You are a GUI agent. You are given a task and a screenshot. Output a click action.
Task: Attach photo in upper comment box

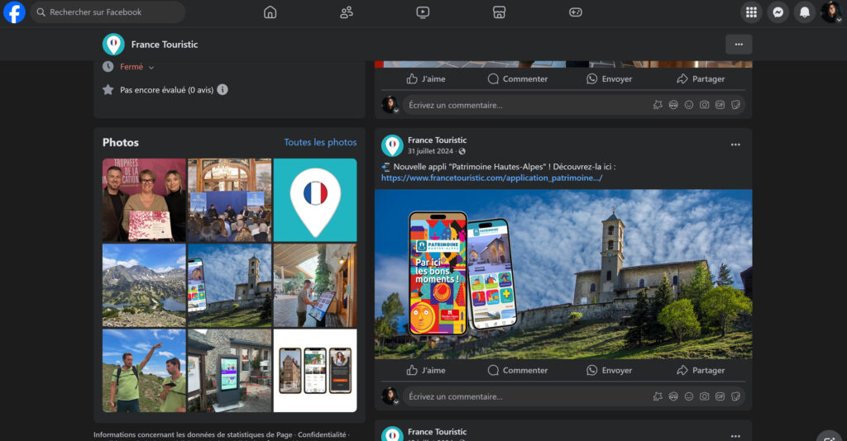tap(705, 105)
